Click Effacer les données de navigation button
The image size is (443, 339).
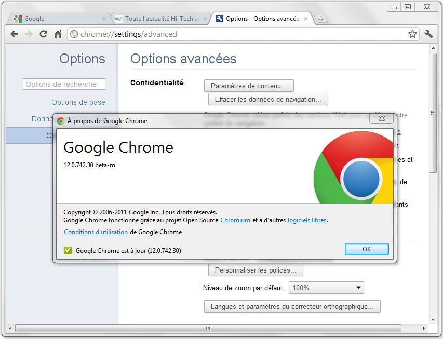tap(268, 100)
